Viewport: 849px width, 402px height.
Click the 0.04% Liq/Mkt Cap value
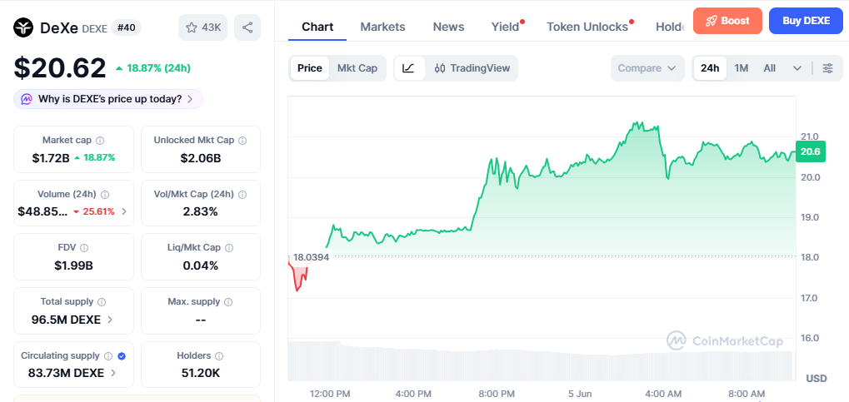click(x=200, y=266)
